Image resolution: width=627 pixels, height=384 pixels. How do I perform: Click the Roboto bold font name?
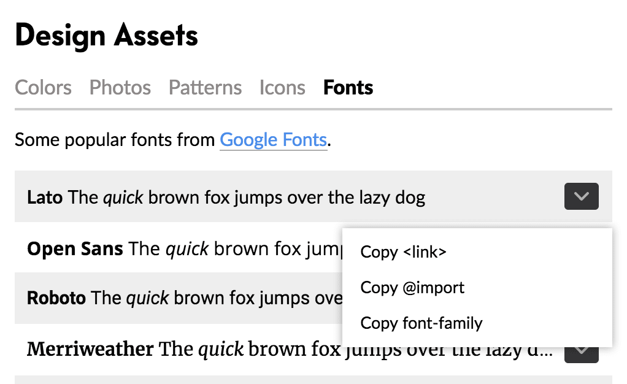coord(56,298)
